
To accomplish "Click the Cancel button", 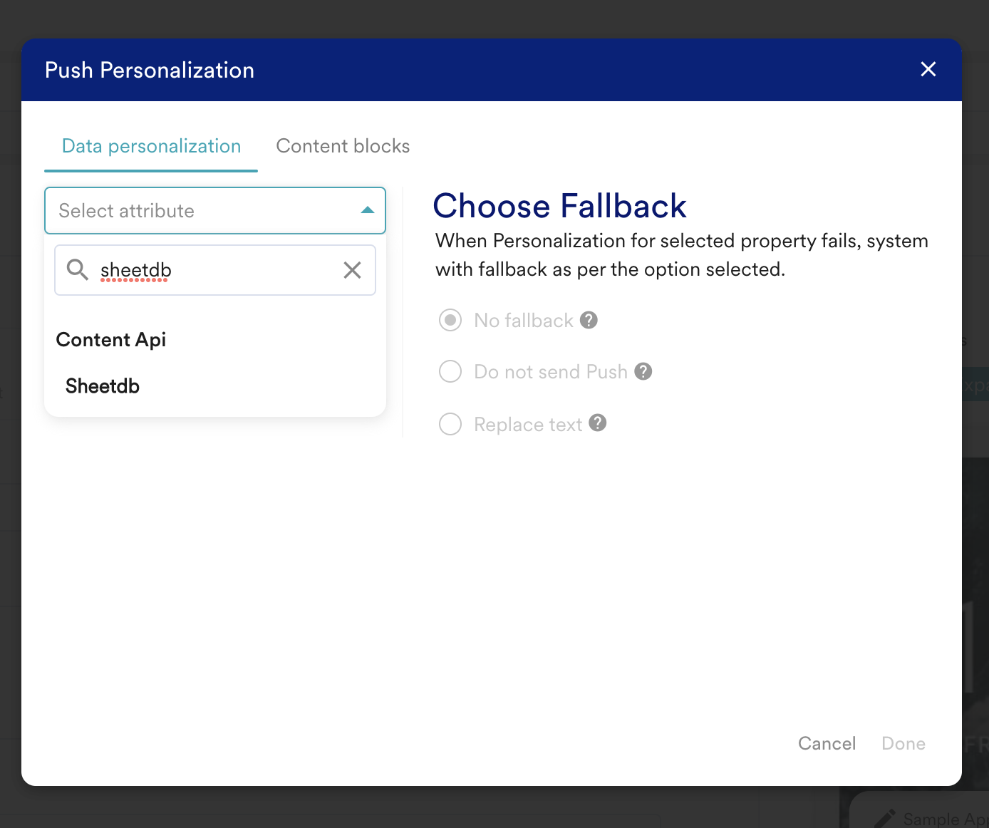I will pos(827,743).
